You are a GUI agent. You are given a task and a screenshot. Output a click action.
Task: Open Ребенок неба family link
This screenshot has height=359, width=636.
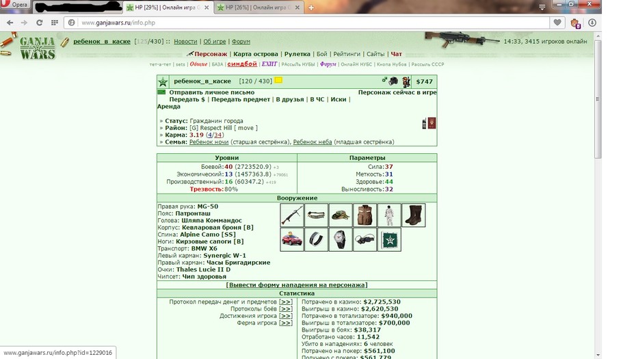(313, 142)
